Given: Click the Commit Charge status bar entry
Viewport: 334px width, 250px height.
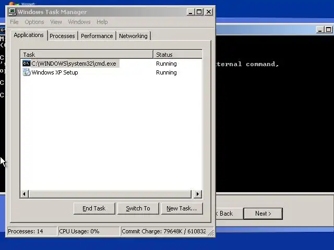Looking at the screenshot, I should 163,231.
